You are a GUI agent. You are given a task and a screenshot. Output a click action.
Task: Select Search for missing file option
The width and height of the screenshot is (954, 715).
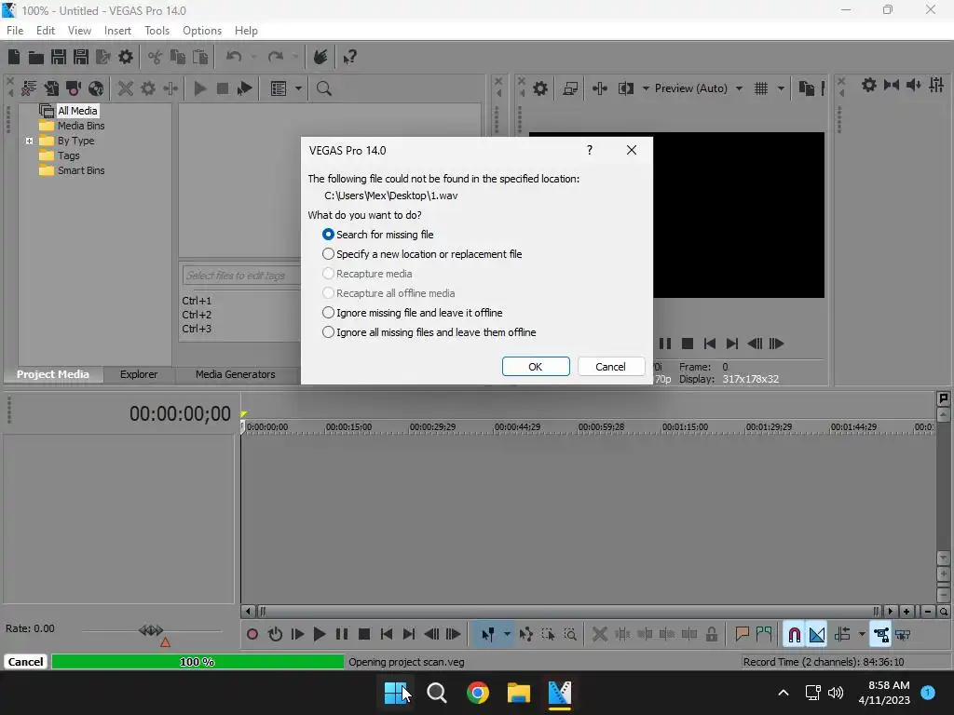378,235
